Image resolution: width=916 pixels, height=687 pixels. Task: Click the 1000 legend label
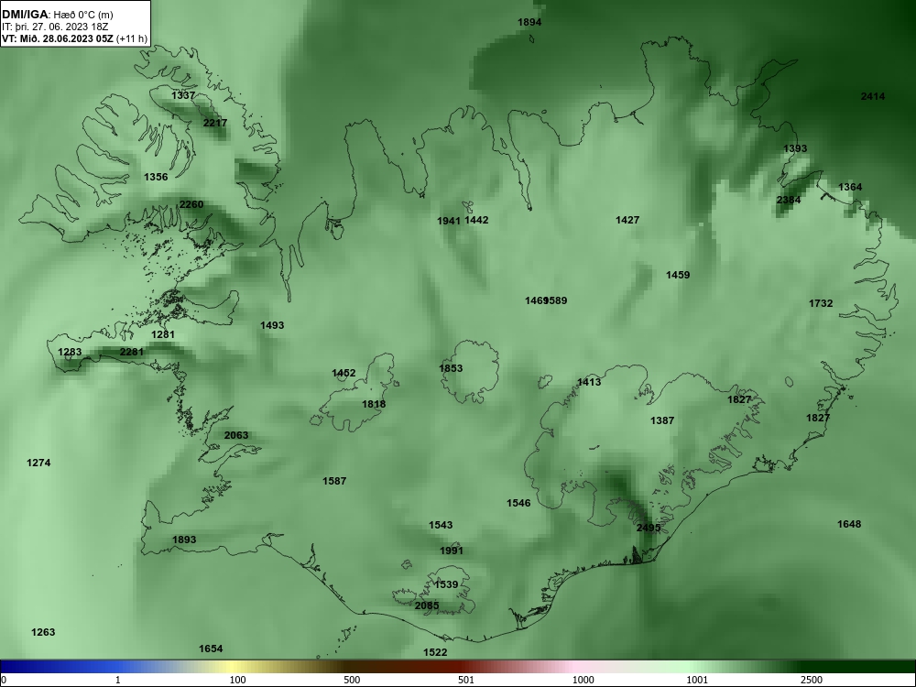583,680
